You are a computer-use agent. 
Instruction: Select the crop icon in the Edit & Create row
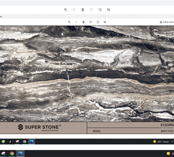105,22
